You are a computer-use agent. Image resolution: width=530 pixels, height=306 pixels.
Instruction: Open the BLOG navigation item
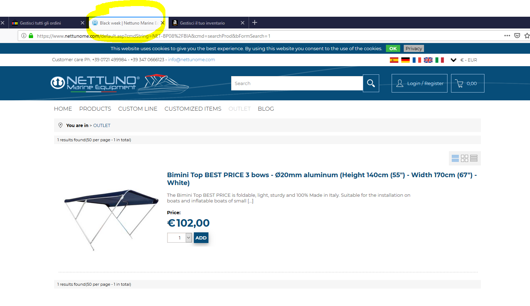(x=266, y=109)
